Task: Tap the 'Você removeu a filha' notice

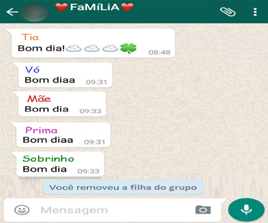Action: pos(123,187)
